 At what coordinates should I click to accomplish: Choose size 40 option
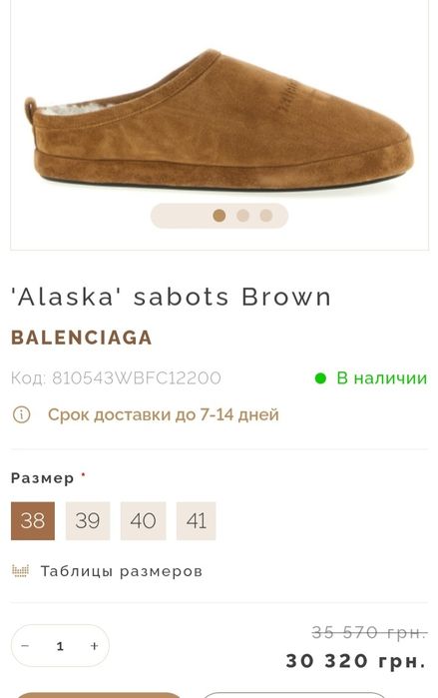click(x=144, y=521)
